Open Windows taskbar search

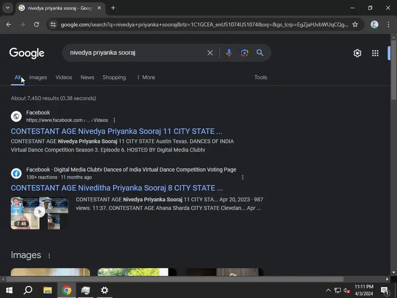point(28,290)
